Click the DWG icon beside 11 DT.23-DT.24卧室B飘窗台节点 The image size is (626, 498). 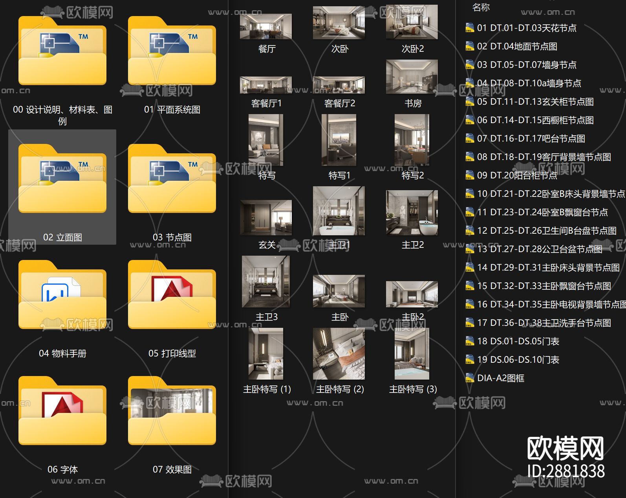469,212
